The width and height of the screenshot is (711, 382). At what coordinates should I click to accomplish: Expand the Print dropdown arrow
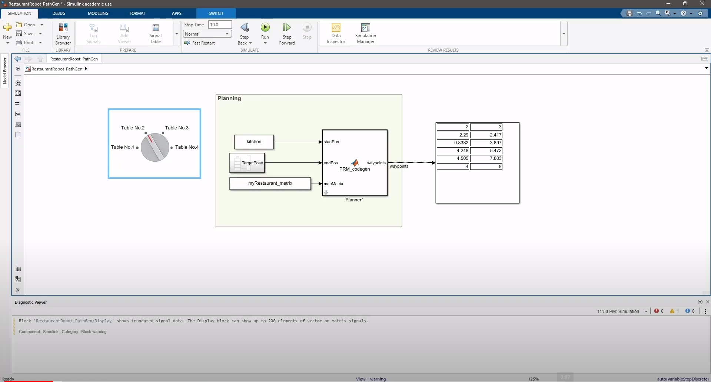pos(40,43)
